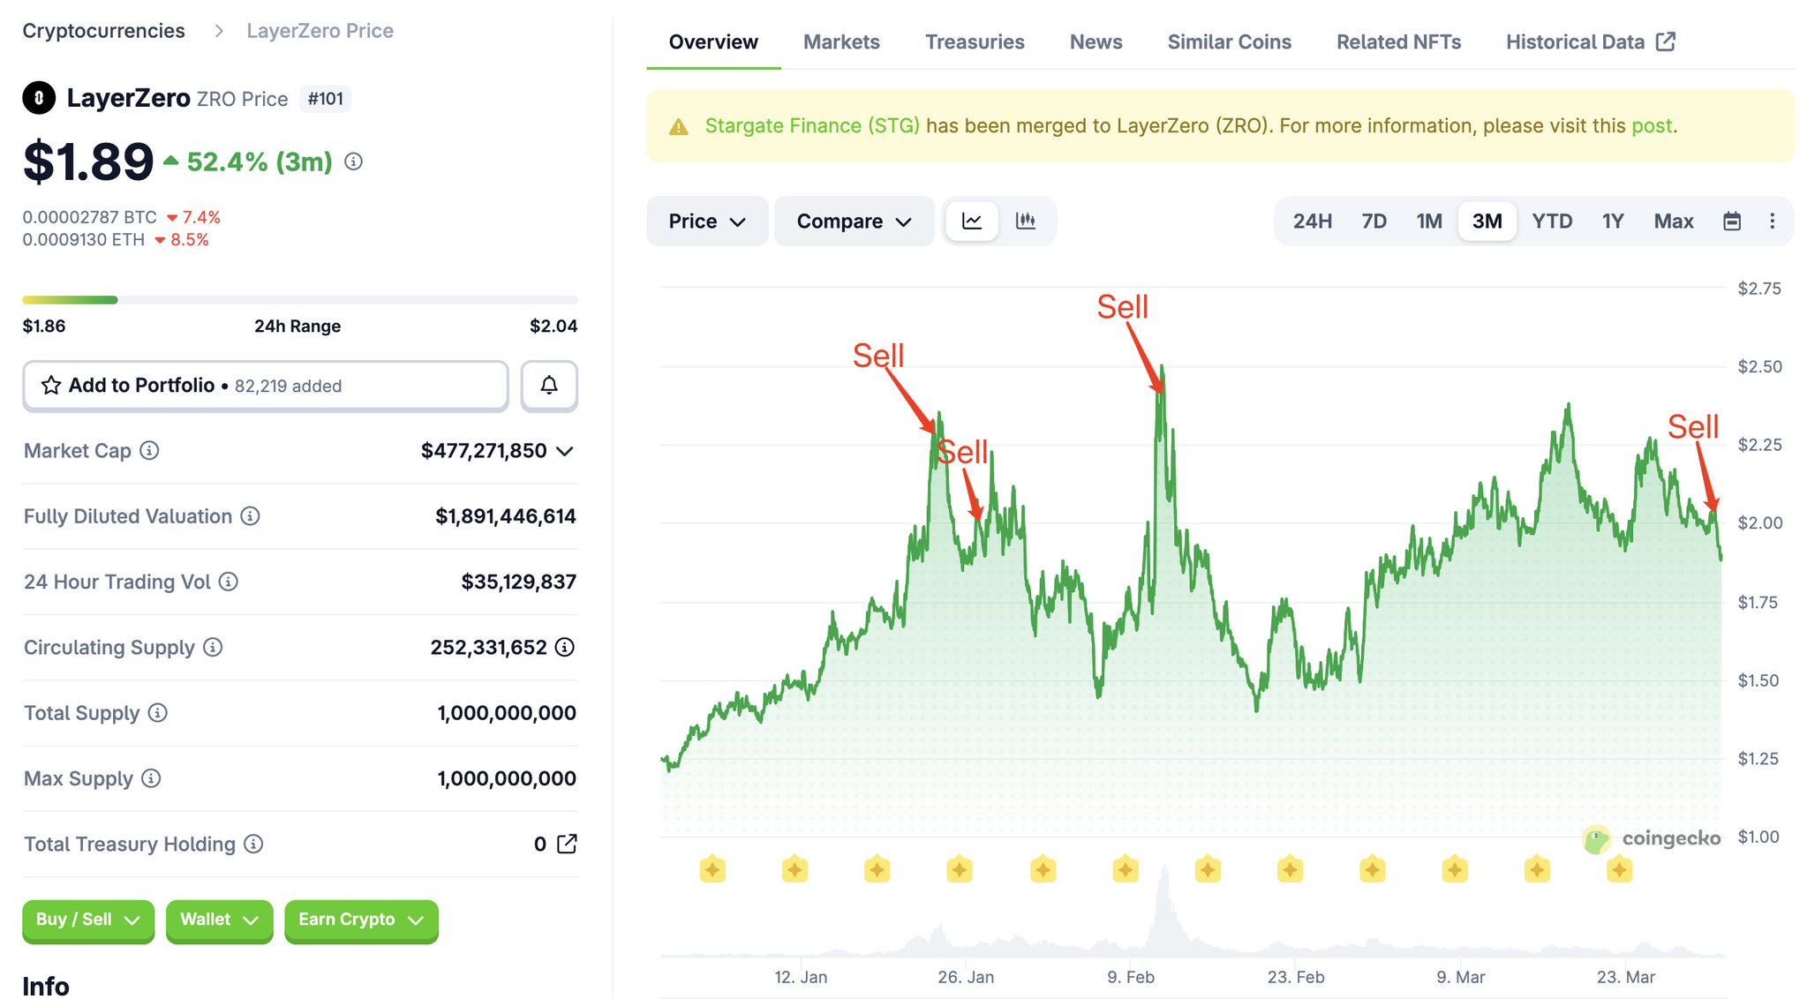Select the line chart view icon
The width and height of the screenshot is (1807, 999).
(x=972, y=222)
